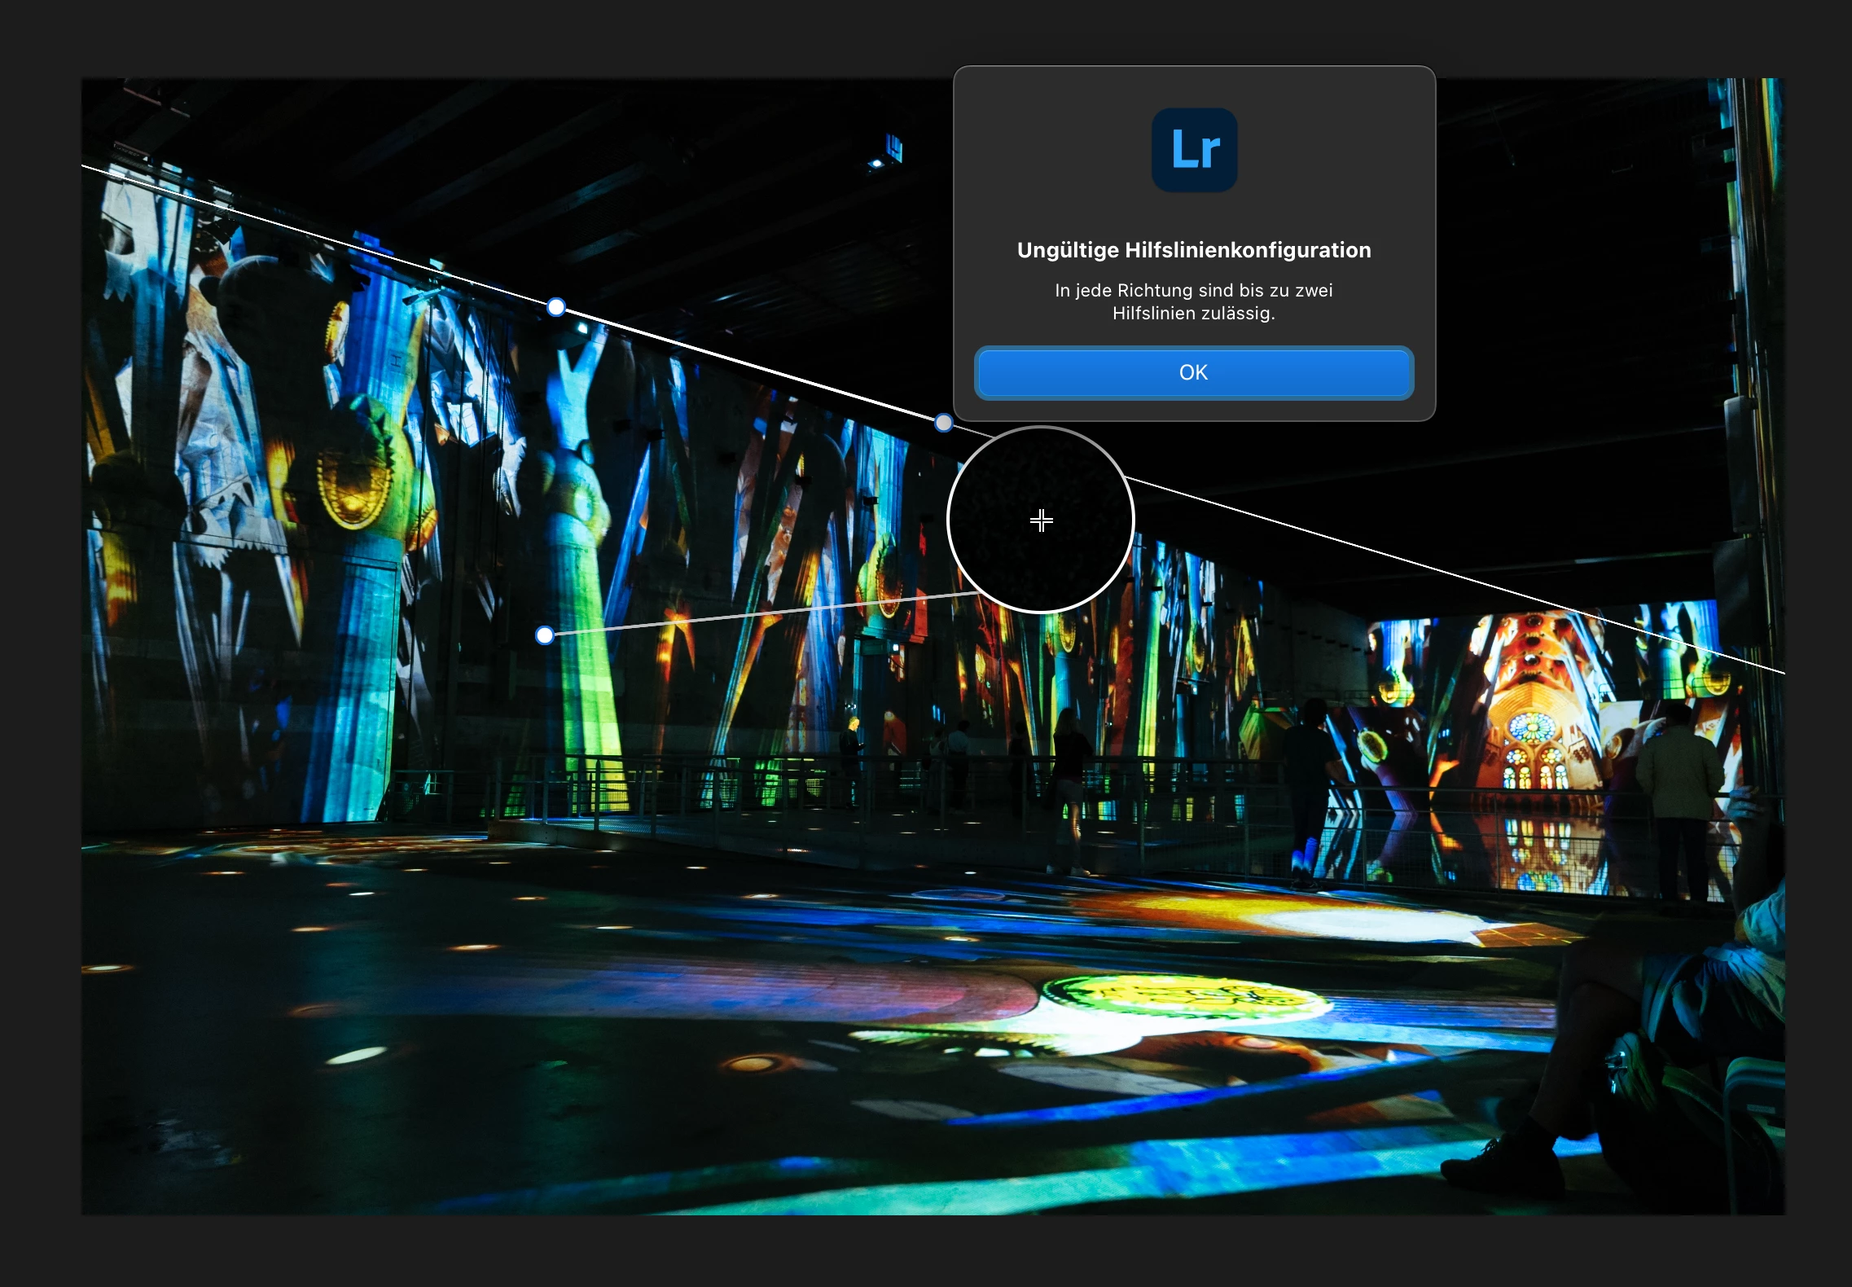Click the lower guide line's left handle
The width and height of the screenshot is (1852, 1287).
(545, 635)
